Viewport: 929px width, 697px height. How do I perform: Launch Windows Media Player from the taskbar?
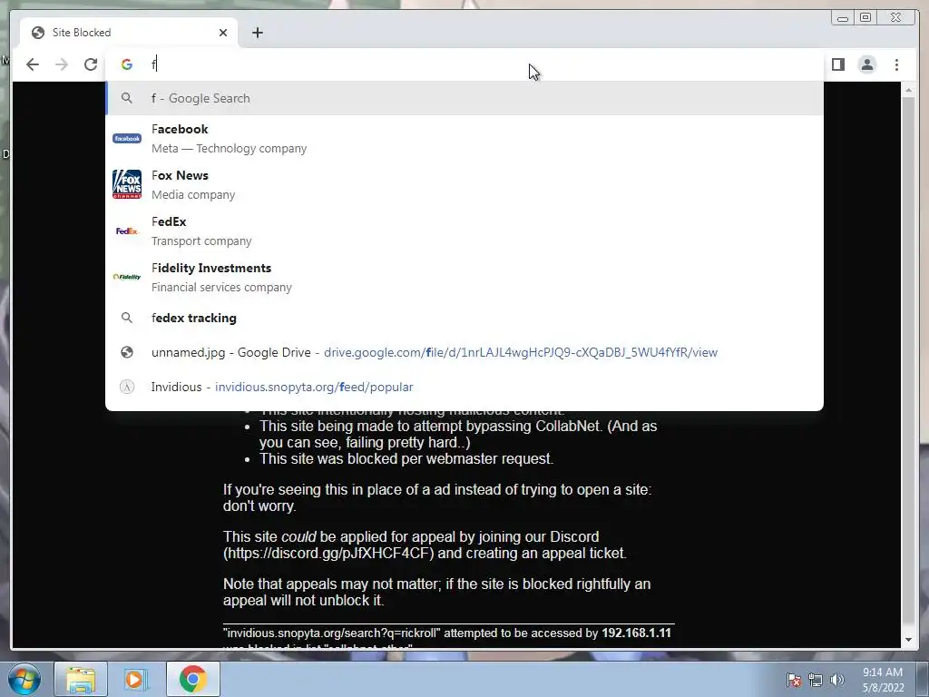point(136,679)
